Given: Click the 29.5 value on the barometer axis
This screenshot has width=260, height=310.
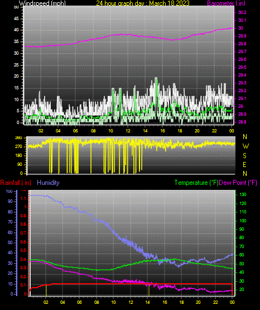Looking at the screenshot, I should pyautogui.click(x=242, y=67).
